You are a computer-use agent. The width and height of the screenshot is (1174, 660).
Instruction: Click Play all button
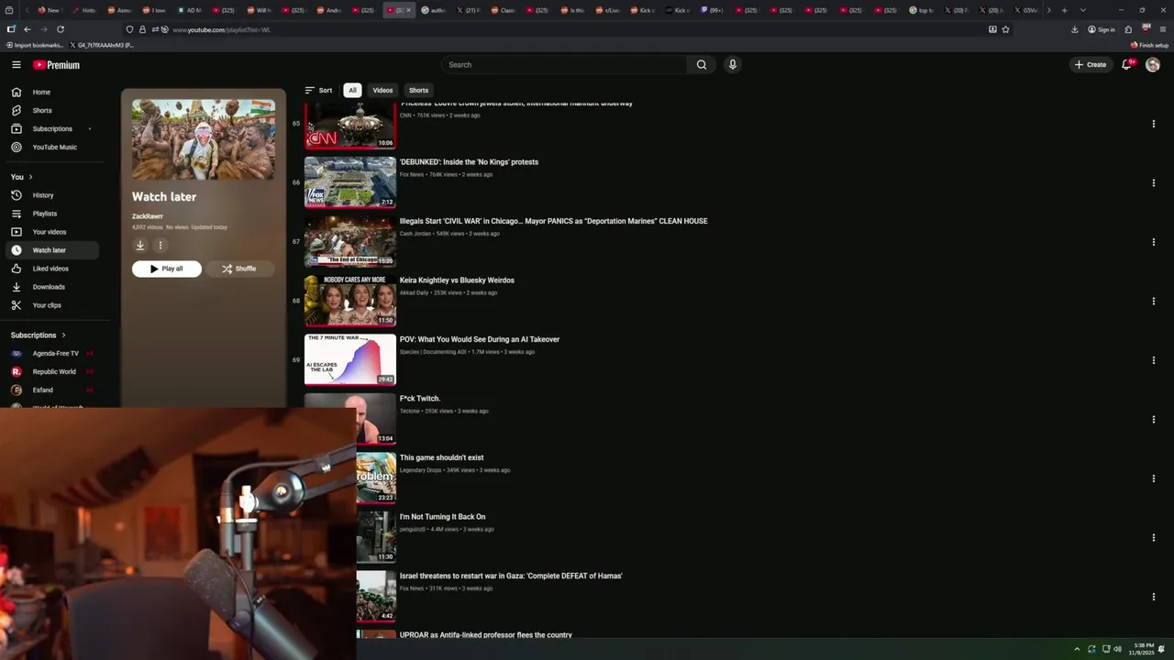(x=167, y=269)
